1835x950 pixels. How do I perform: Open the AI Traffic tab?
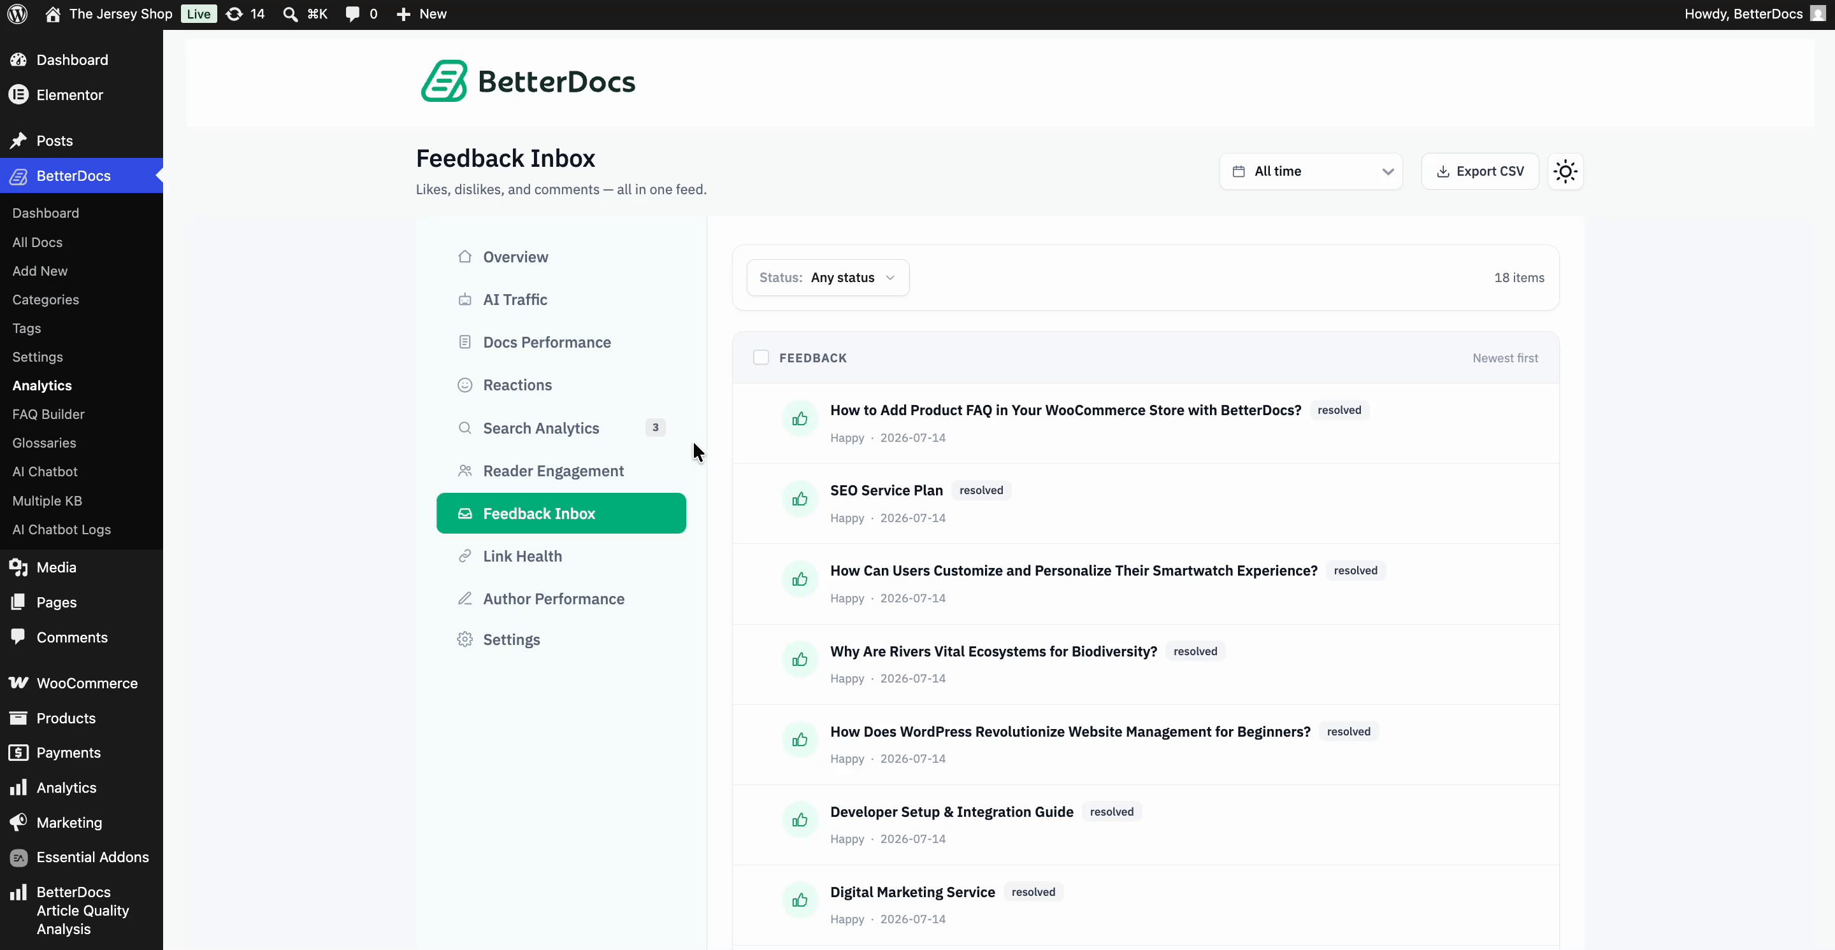point(561,300)
